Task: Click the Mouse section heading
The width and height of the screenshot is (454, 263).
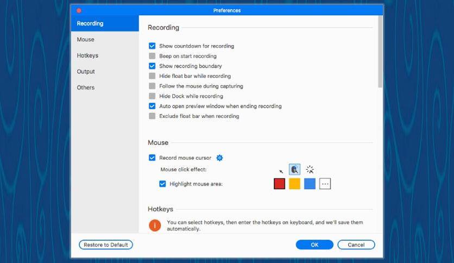Action: 158,142
